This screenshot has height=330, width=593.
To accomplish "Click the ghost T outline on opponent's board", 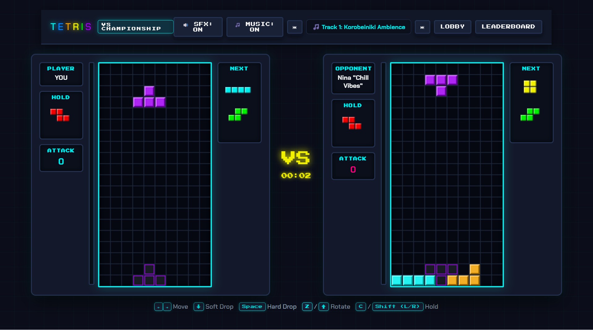I will point(441,275).
